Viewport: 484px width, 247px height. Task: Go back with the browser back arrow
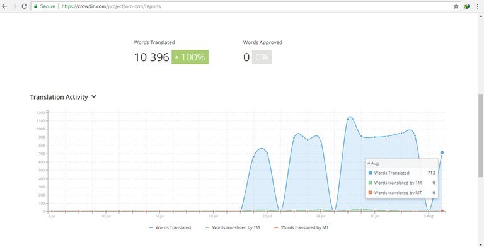tap(4, 6)
